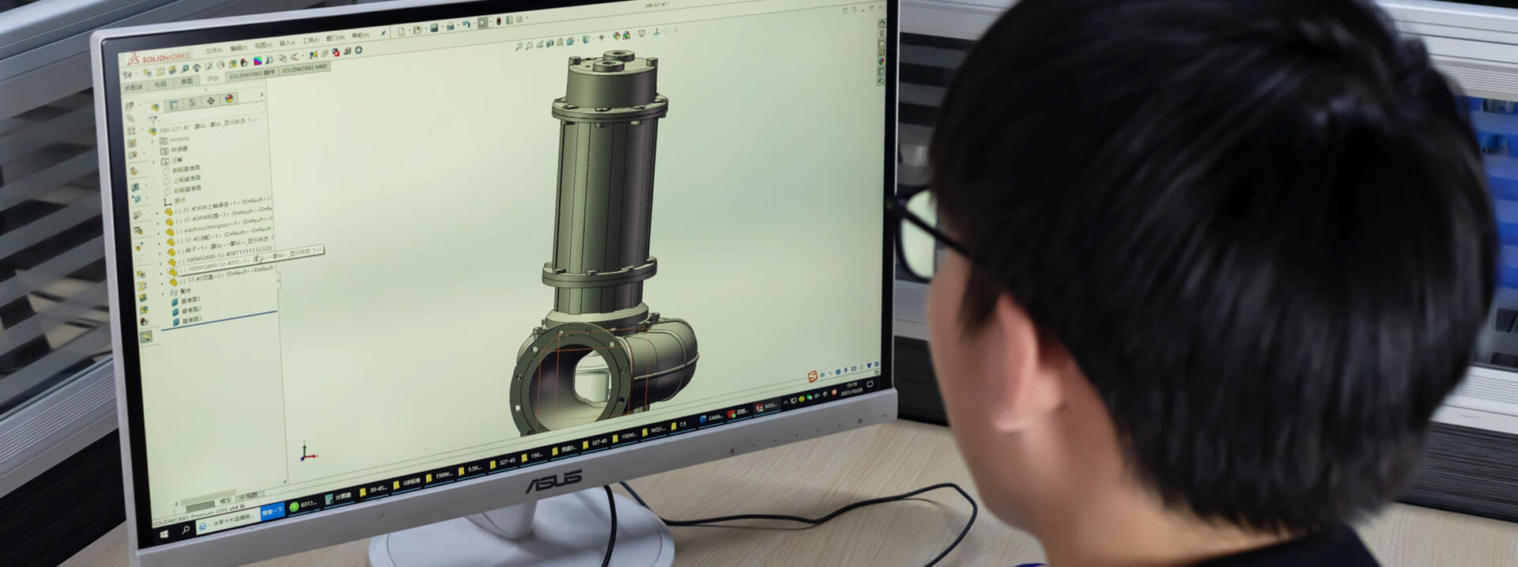The height and width of the screenshot is (567, 1518).
Task: Open the 工具 (Tools) menu
Action: coord(311,40)
